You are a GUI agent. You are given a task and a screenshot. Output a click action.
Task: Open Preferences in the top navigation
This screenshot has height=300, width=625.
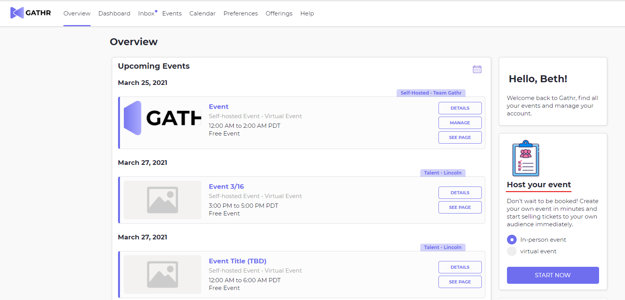click(240, 13)
